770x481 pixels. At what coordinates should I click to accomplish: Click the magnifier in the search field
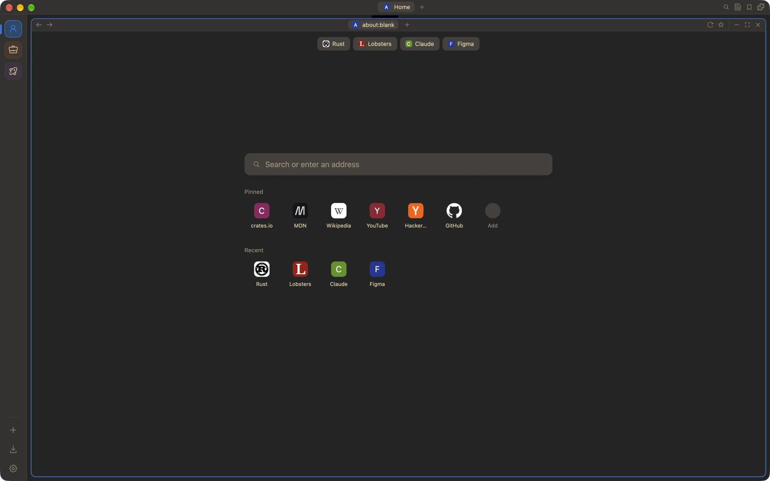click(x=256, y=164)
